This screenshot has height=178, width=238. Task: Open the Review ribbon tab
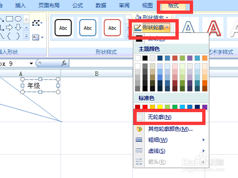(124, 5)
